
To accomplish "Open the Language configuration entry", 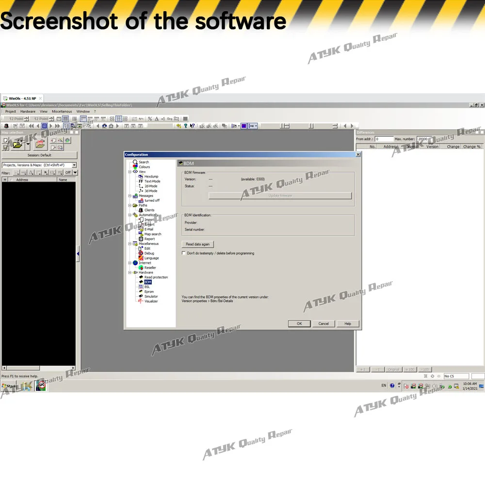I will tap(151, 258).
